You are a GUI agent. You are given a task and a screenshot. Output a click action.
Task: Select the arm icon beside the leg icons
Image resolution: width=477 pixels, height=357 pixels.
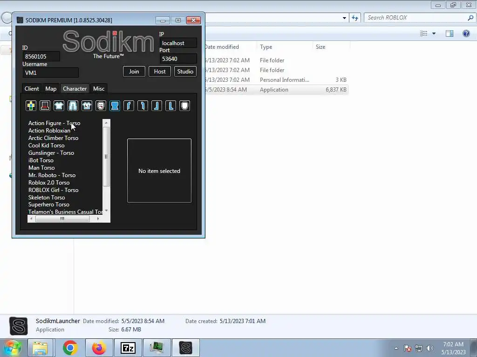tap(143, 106)
